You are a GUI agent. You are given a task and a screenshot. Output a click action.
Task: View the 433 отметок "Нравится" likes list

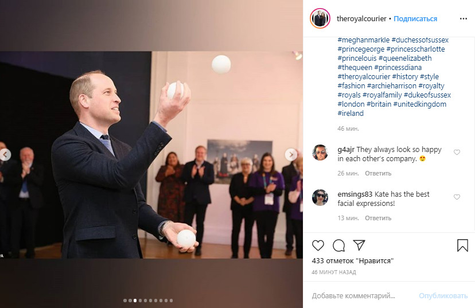click(x=352, y=261)
